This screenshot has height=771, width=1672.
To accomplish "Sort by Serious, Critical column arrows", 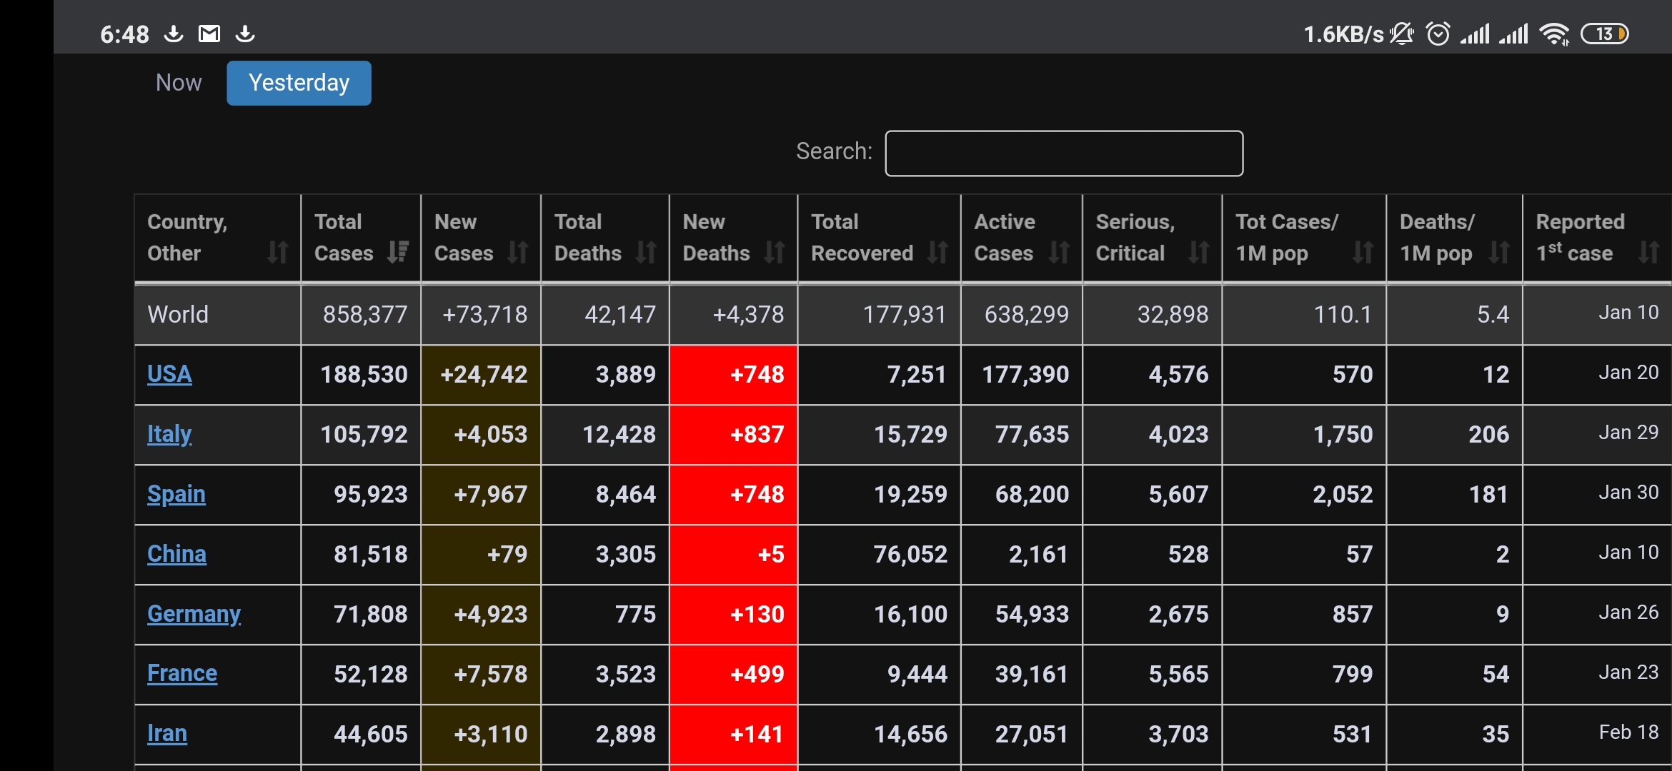I will click(x=1198, y=252).
